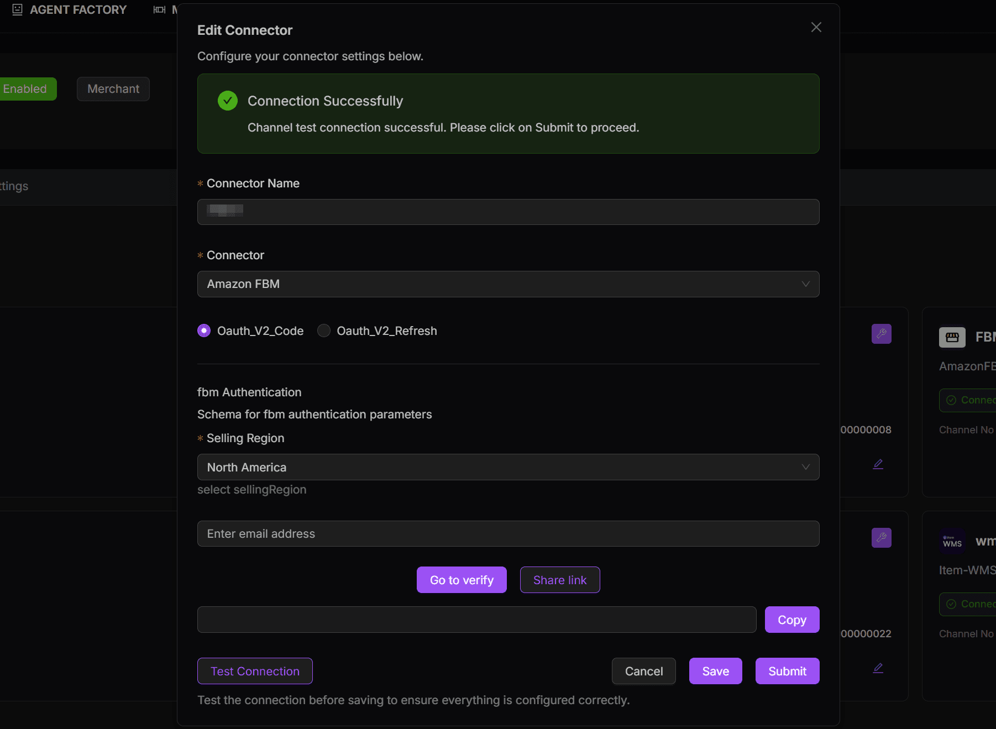Click into the Enter email address field

click(507, 533)
